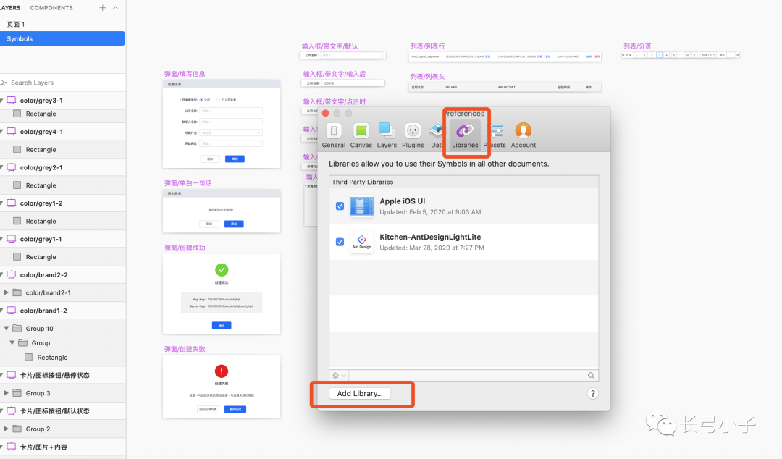Click the symbol icon of color/brand2-2
This screenshot has width=782, height=459.
click(12, 275)
